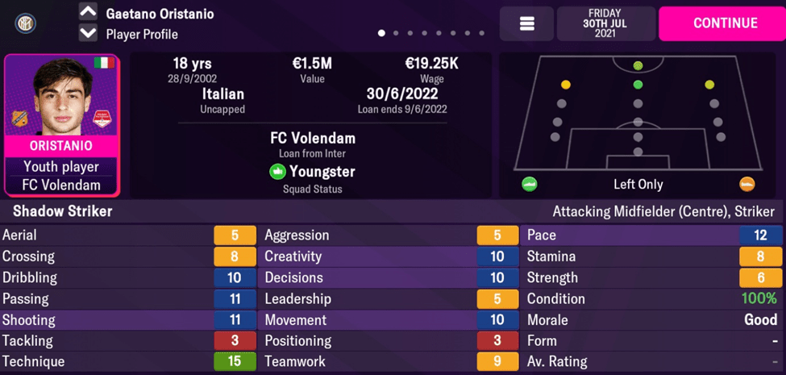Open the FC Volendam club link
This screenshot has width=786, height=375.
pyautogui.click(x=312, y=138)
